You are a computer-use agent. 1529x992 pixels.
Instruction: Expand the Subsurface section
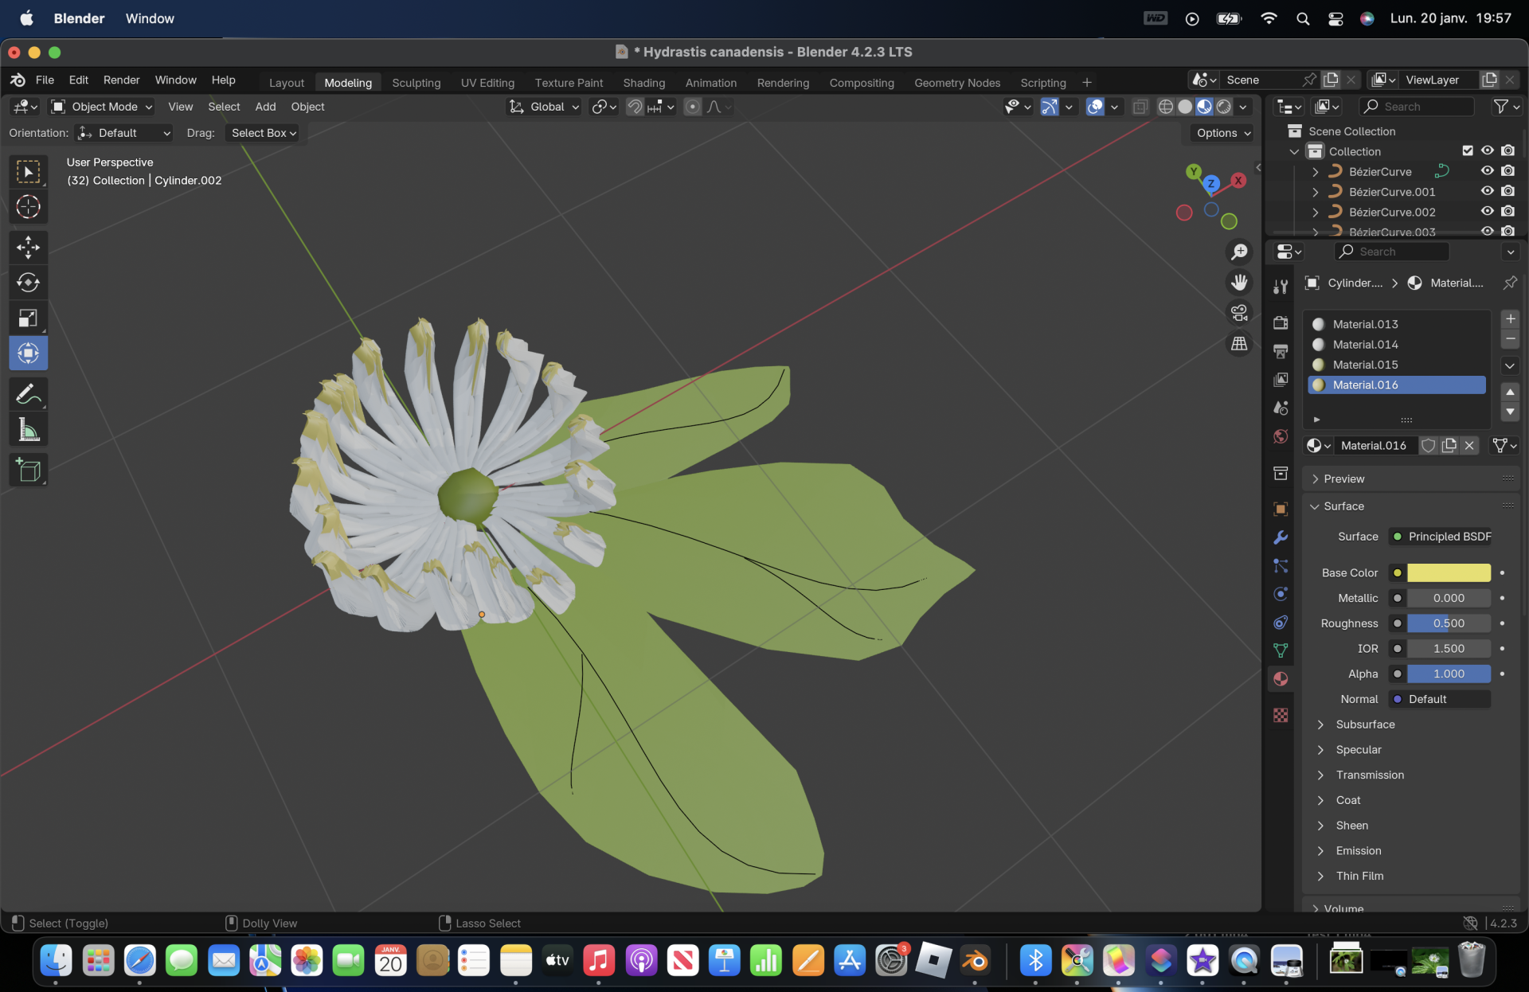[x=1320, y=724]
